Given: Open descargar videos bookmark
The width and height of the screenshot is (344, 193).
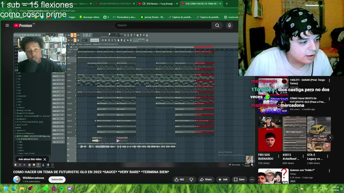Looking at the screenshot, I should [x=89, y=17].
